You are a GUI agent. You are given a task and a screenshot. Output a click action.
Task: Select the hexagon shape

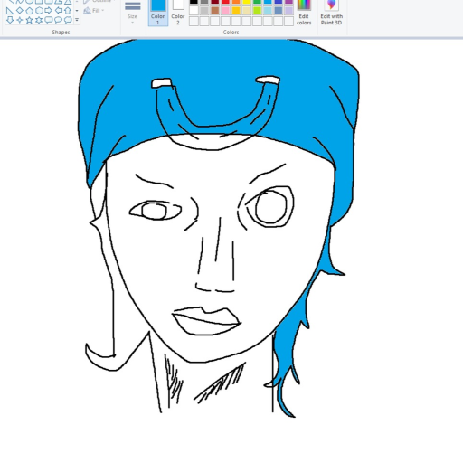39,11
